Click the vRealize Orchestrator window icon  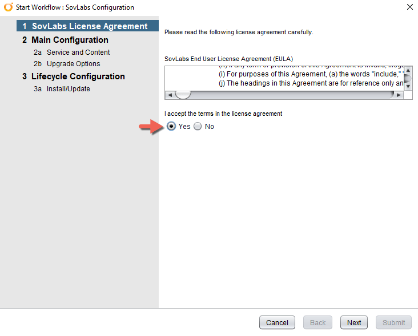9,7
